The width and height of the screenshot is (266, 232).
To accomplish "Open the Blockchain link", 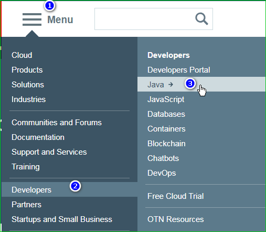I will [166, 144].
